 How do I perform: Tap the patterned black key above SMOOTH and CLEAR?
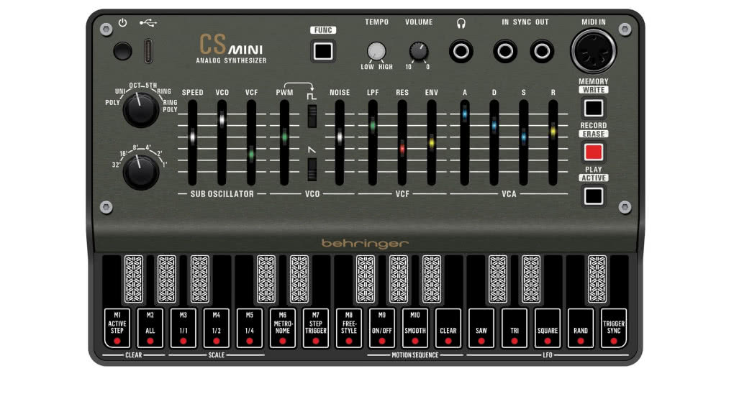[x=432, y=279]
